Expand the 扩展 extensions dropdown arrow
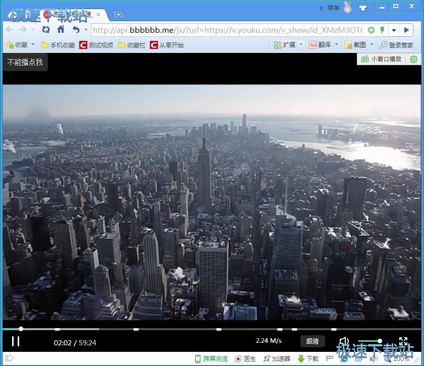This screenshot has height=366, width=424. [x=301, y=44]
